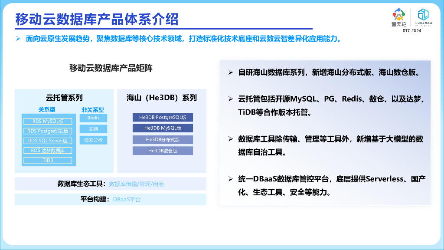Click the text TiDB等合作版本托管
Viewport: 444px width, 250px height.
pyautogui.click(x=275, y=112)
